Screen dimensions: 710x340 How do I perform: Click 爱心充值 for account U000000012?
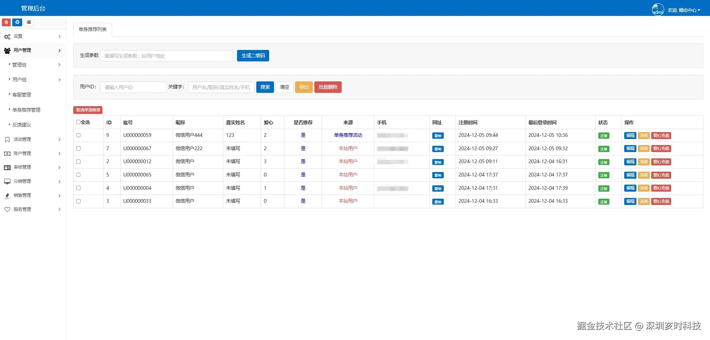point(661,162)
